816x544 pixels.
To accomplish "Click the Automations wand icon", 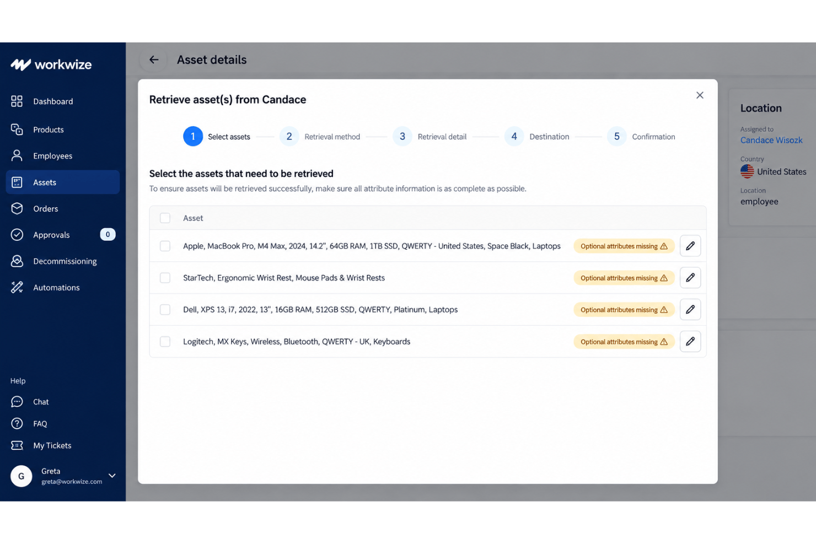I will [17, 287].
